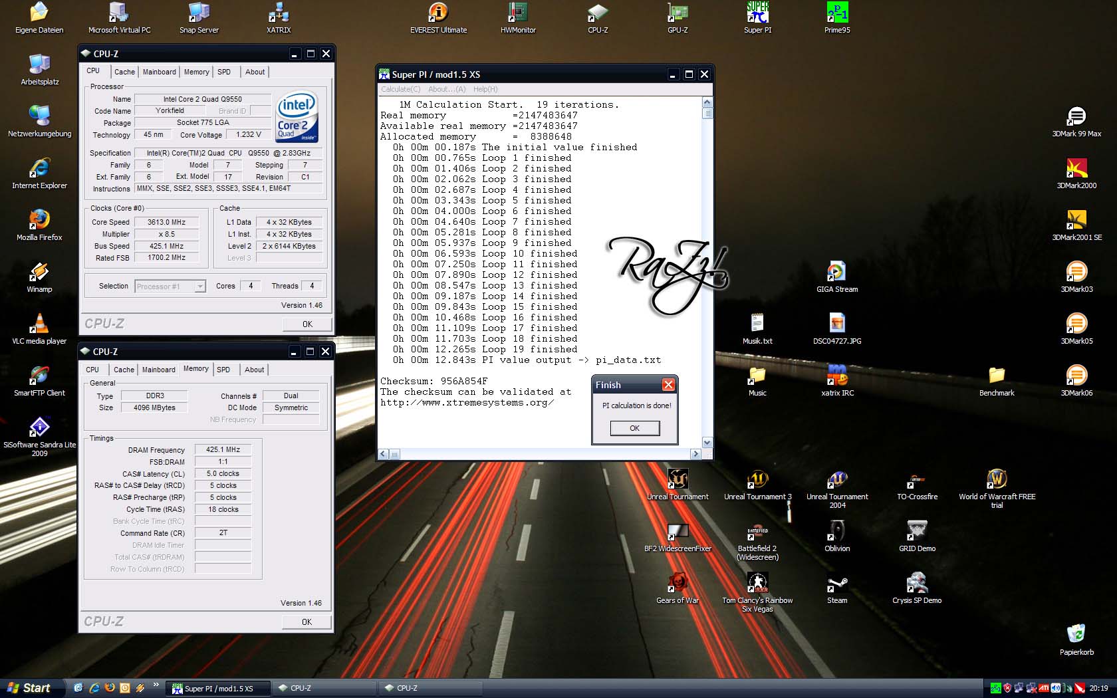This screenshot has height=698, width=1117.
Task: Click scroll-up arrow in Super PI output
Action: point(707,102)
